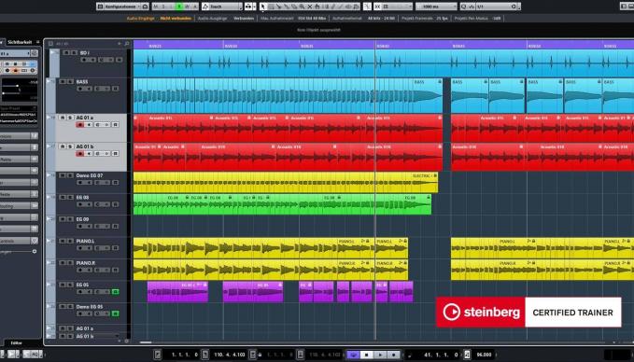Activate the cycle loop button
Image resolution: width=634 pixels, height=362 pixels.
tap(353, 355)
